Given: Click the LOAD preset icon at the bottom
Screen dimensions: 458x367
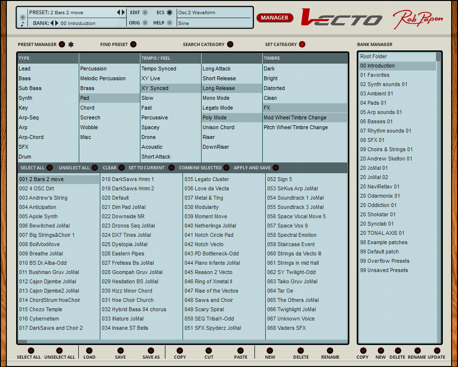Looking at the screenshot, I should [x=90, y=350].
